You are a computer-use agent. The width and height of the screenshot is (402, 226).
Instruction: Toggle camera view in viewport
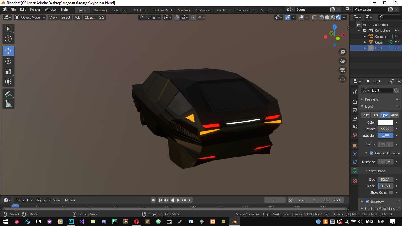pos(343,70)
